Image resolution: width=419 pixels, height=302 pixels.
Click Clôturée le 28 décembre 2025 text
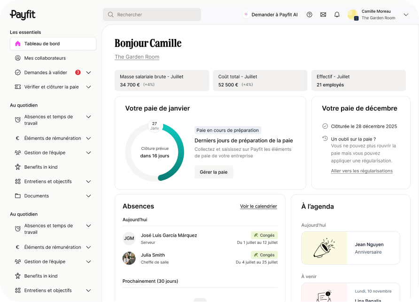(x=364, y=126)
